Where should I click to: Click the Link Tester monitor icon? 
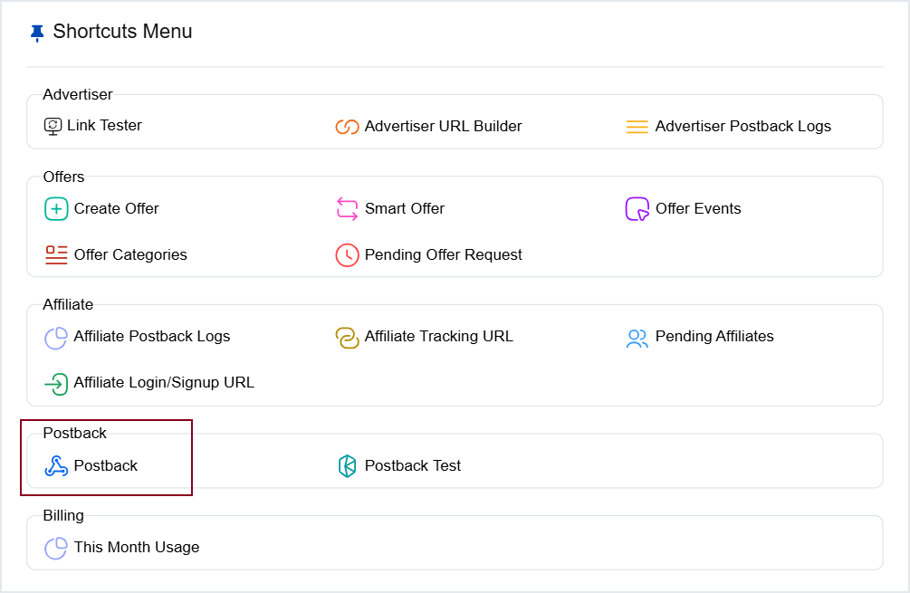(53, 127)
